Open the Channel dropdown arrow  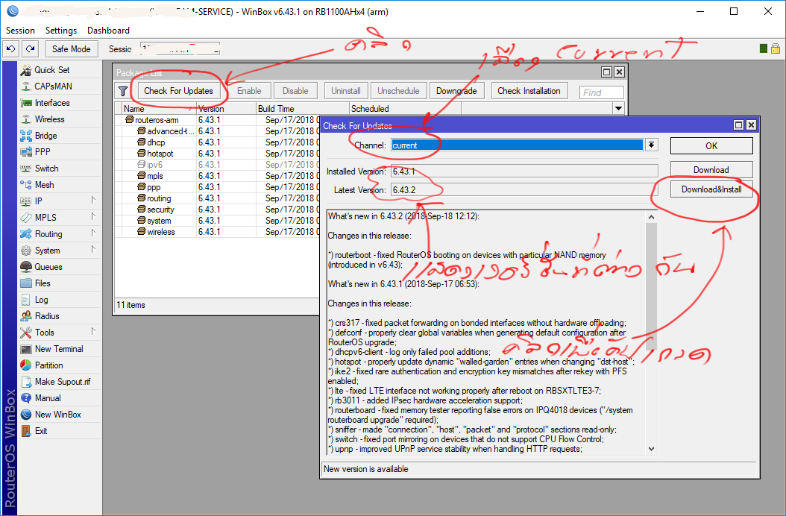click(x=651, y=145)
